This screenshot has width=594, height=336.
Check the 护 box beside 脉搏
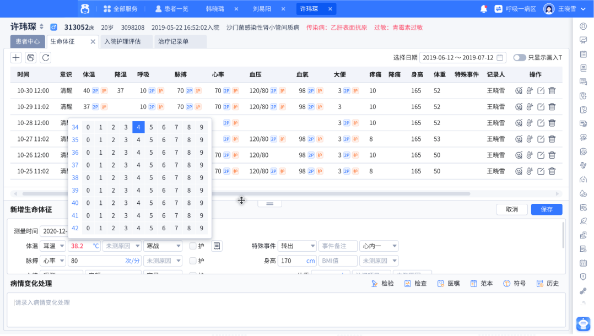[x=192, y=260]
